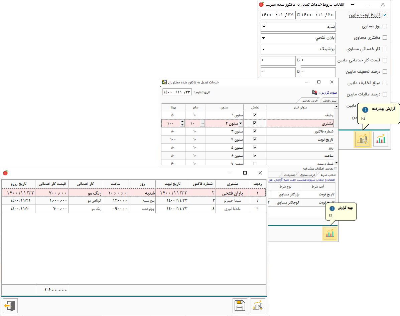400x316 pixels.
Task: Select the روز row in column settings
Action: coord(248,148)
